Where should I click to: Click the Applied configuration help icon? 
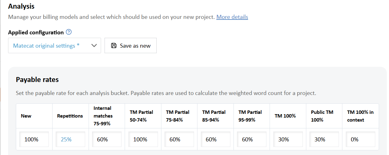pyautogui.click(x=69, y=32)
